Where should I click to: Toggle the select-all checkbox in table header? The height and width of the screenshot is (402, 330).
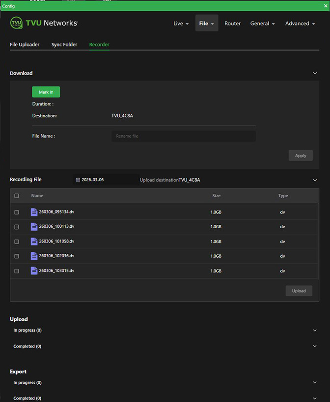point(17,196)
